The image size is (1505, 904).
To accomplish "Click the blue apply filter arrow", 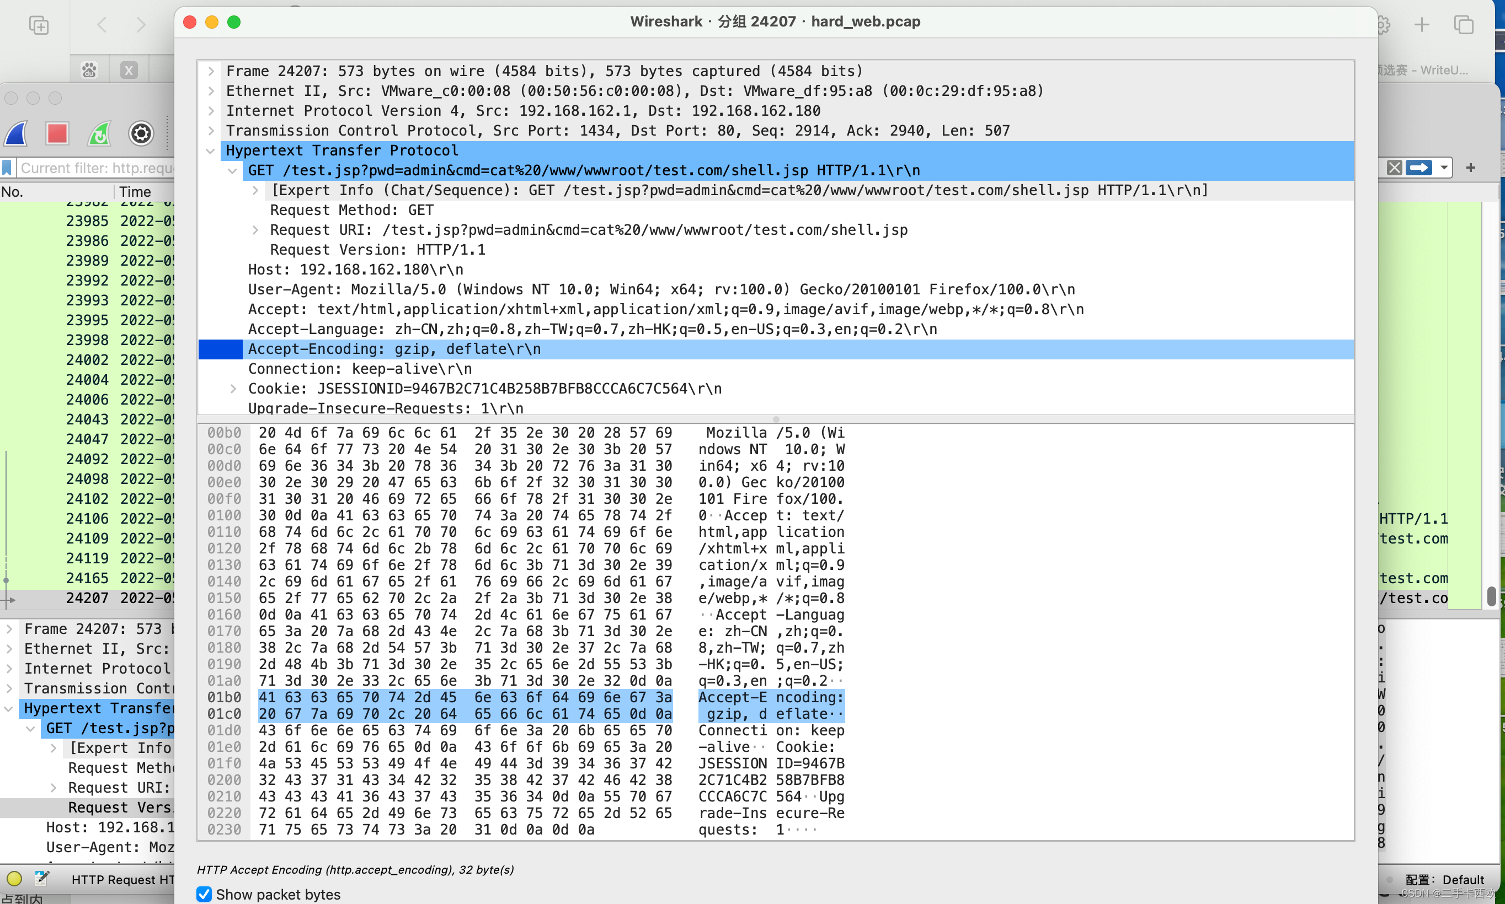I will coord(1418,168).
